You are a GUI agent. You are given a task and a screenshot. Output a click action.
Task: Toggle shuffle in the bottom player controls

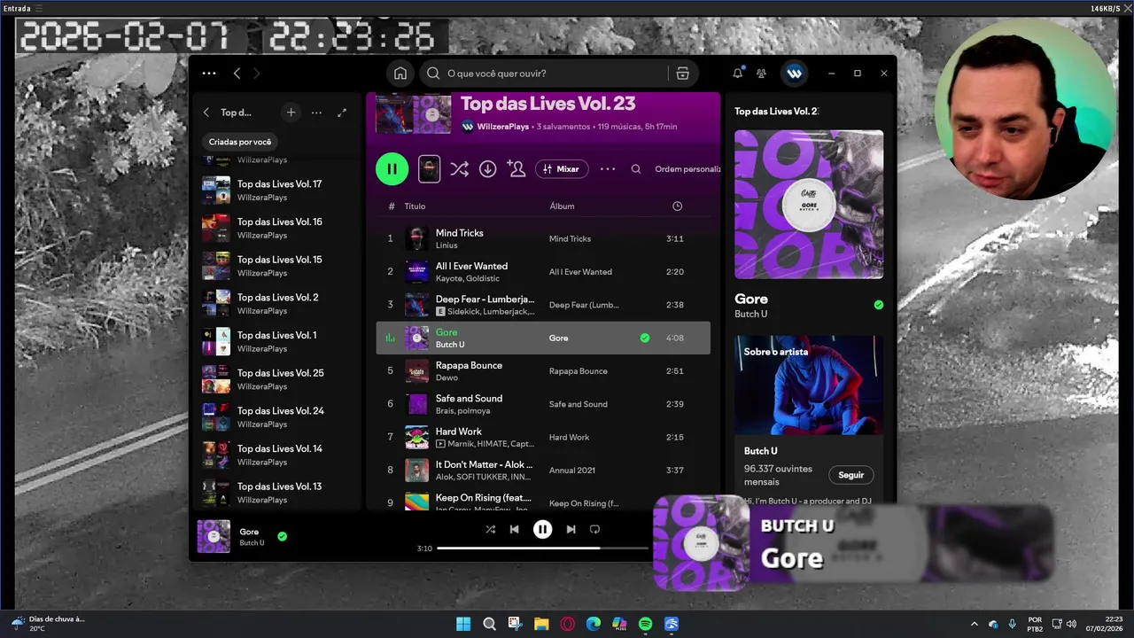click(x=490, y=529)
